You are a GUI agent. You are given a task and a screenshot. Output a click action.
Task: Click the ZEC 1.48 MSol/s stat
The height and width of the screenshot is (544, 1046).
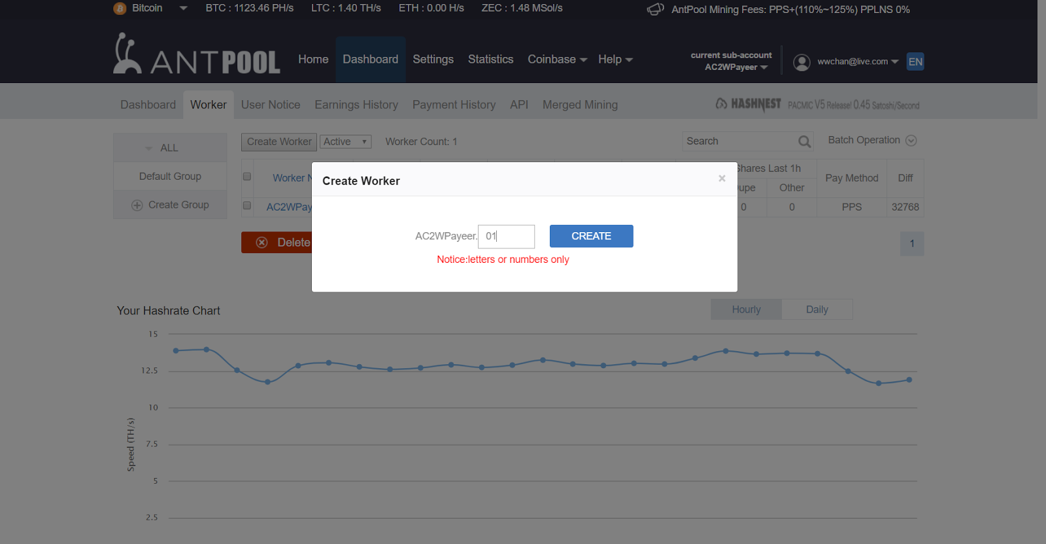(x=522, y=8)
